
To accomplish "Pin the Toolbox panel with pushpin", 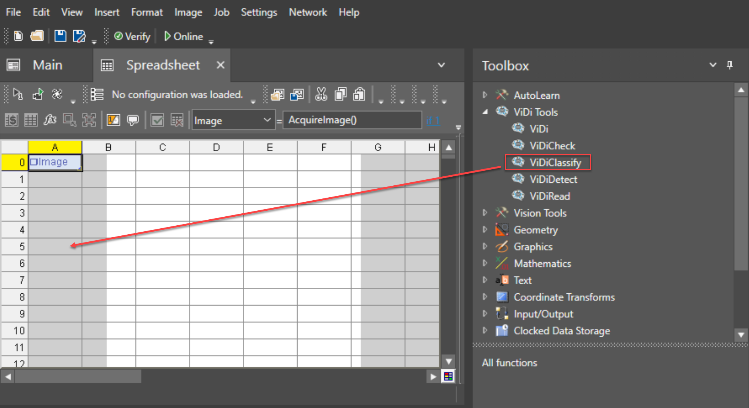I will 730,65.
